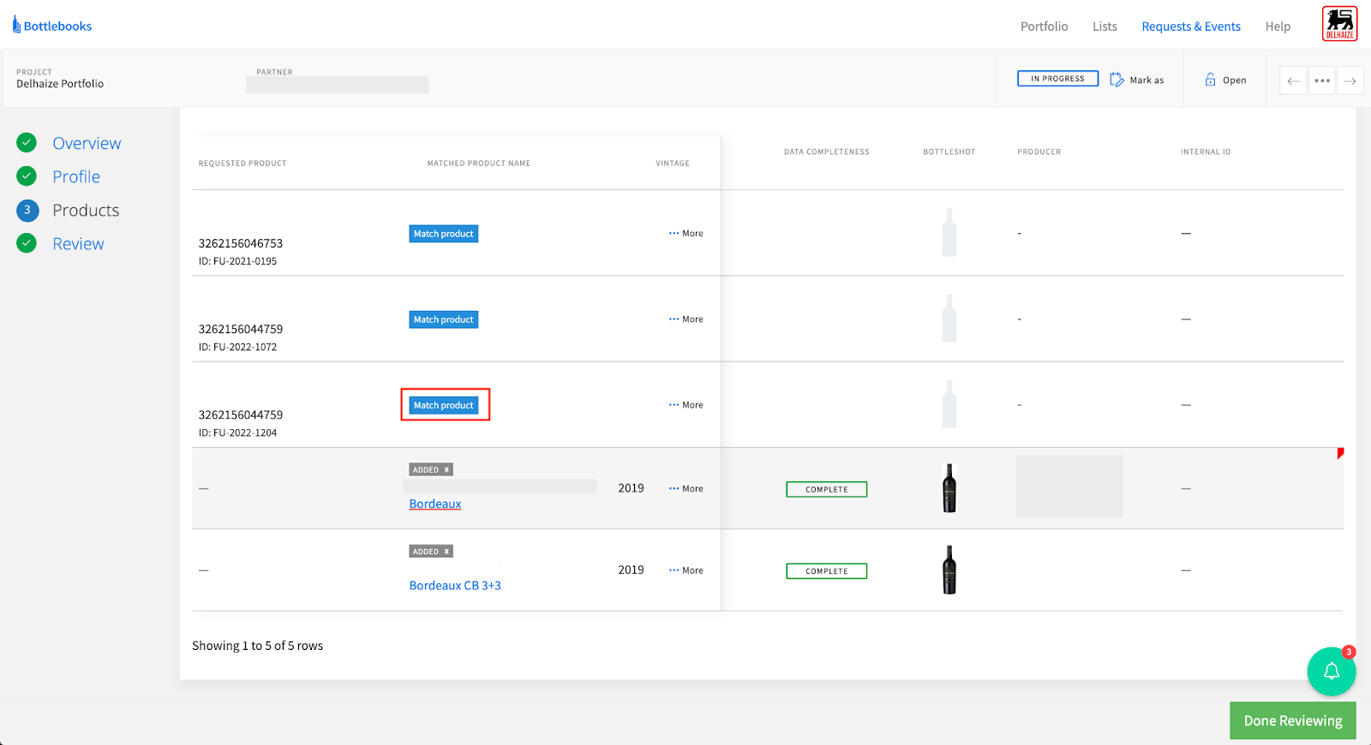Click the Review green check icon
The image size is (1371, 745).
coord(27,243)
